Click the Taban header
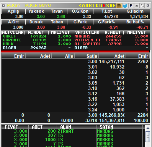Viewport: 152px width, 147px height. (57, 22)
